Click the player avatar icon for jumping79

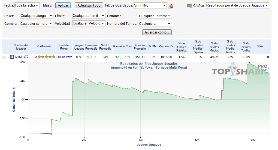coord(12,57)
